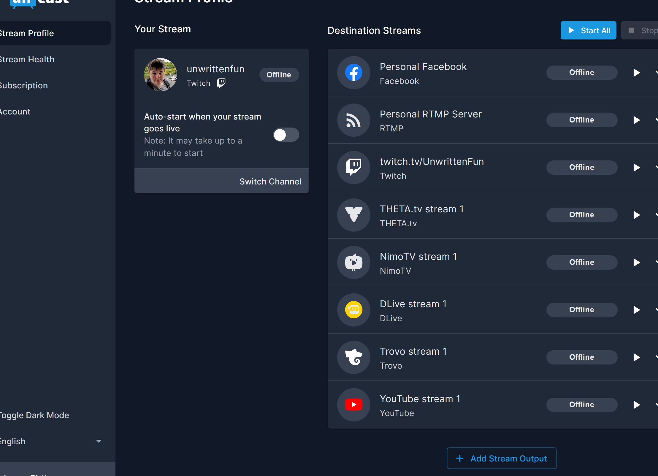Select the DLive stream 1 name

click(413, 304)
